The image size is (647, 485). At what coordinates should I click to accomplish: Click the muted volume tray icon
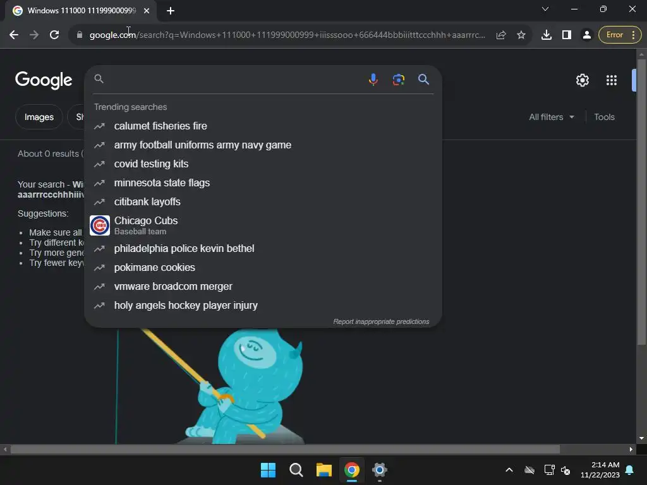(565, 470)
